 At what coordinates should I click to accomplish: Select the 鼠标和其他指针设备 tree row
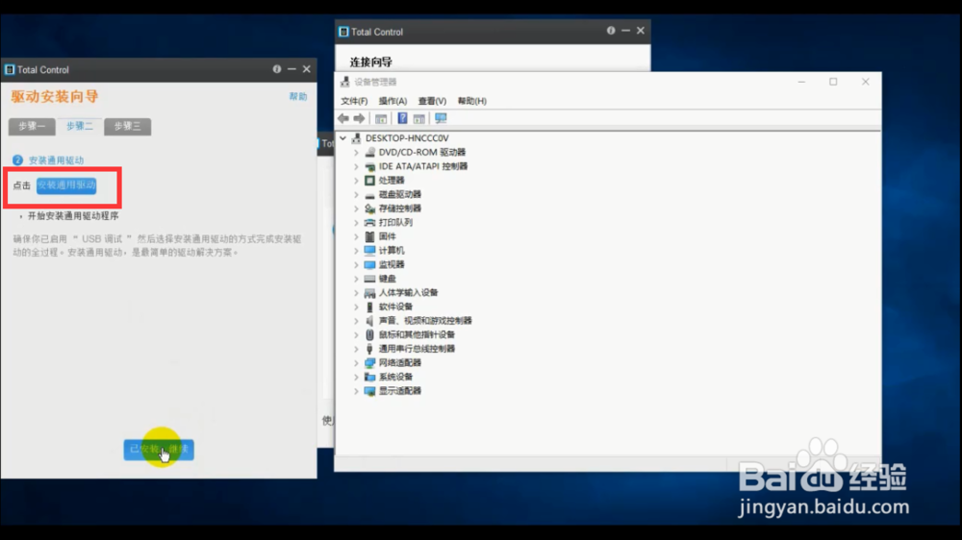coord(417,334)
